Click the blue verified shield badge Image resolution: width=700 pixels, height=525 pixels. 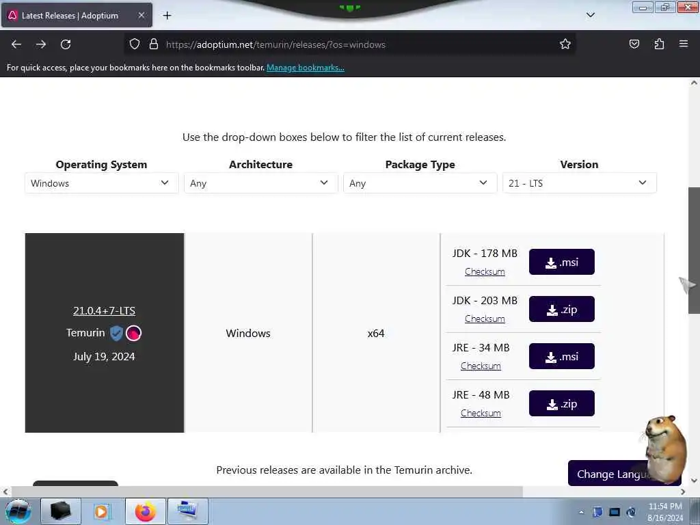point(116,333)
